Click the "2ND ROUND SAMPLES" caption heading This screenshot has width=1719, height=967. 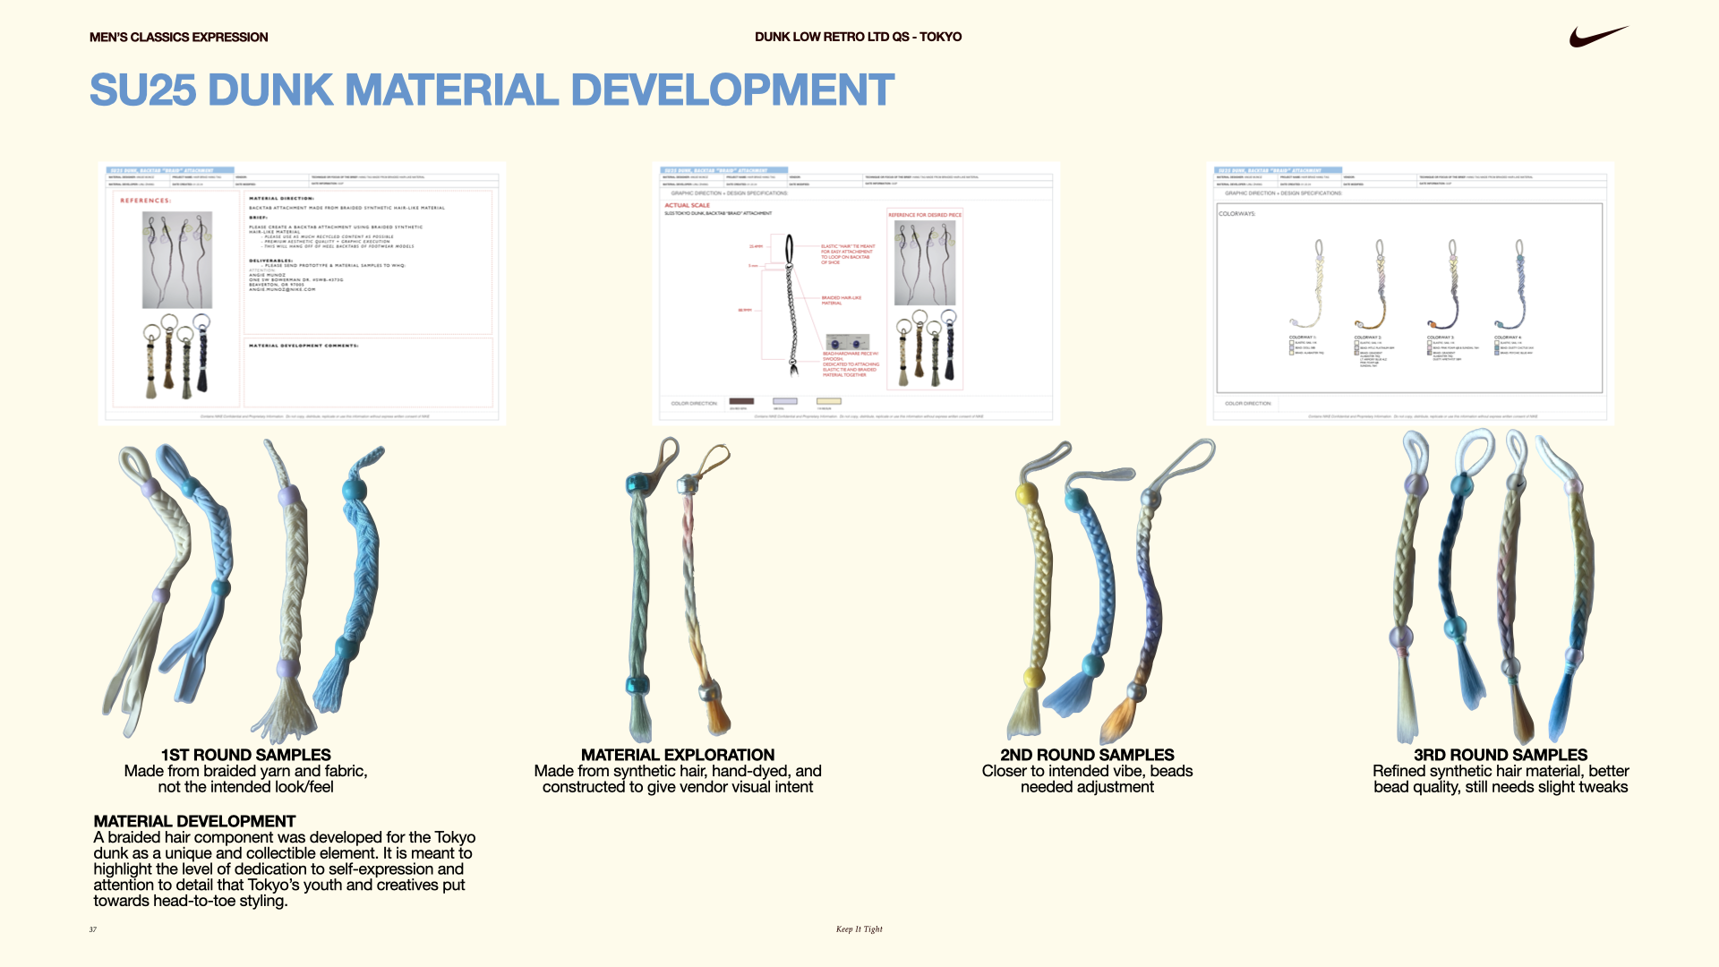click(1087, 755)
